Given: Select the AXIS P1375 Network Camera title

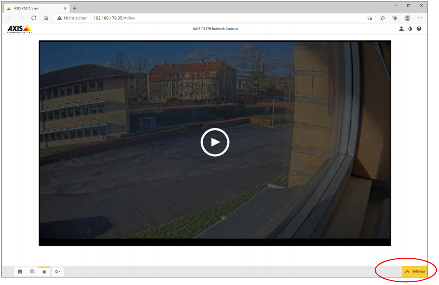Looking at the screenshot, I should pyautogui.click(x=215, y=29).
